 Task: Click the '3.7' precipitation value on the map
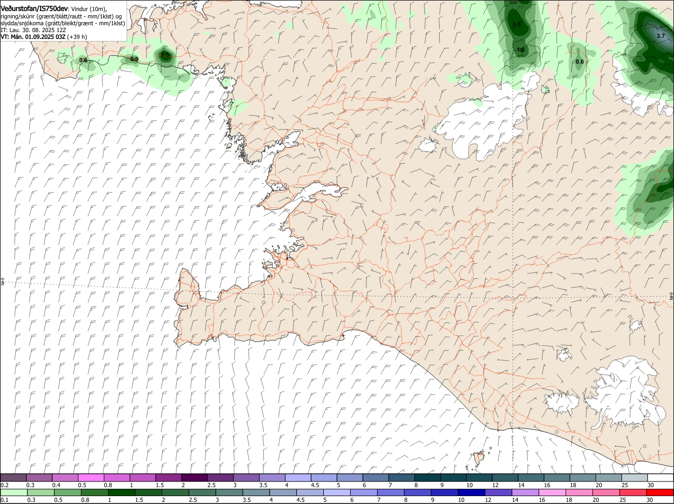pos(661,36)
